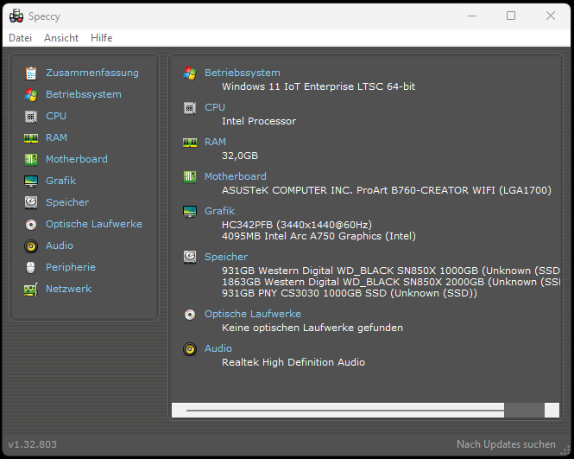The image size is (574, 459).
Task: Click the Speccy app icon in title bar
Action: pos(16,16)
